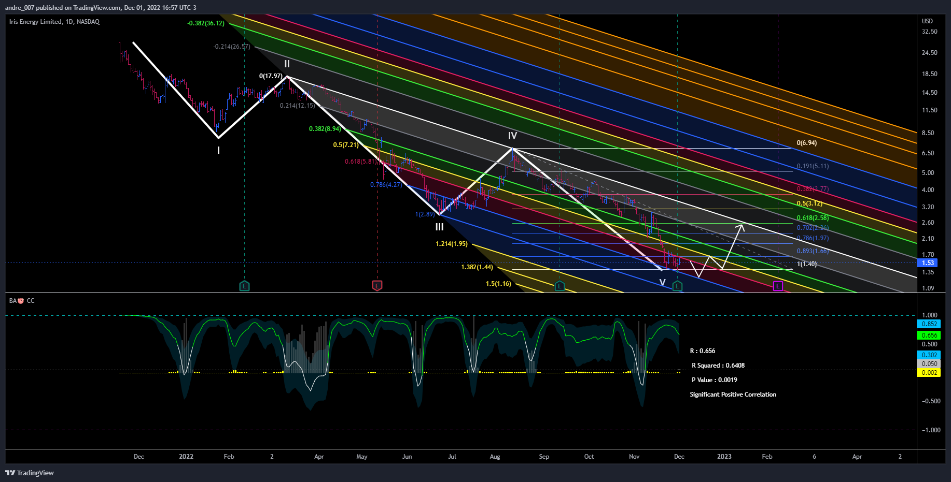Select wave label I

[x=218, y=151]
